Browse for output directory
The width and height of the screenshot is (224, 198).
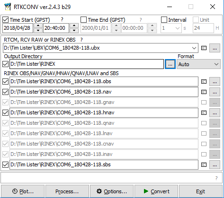[x=170, y=64]
